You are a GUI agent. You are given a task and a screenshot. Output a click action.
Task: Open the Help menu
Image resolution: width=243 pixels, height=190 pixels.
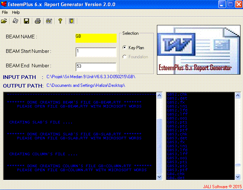pos(16,12)
